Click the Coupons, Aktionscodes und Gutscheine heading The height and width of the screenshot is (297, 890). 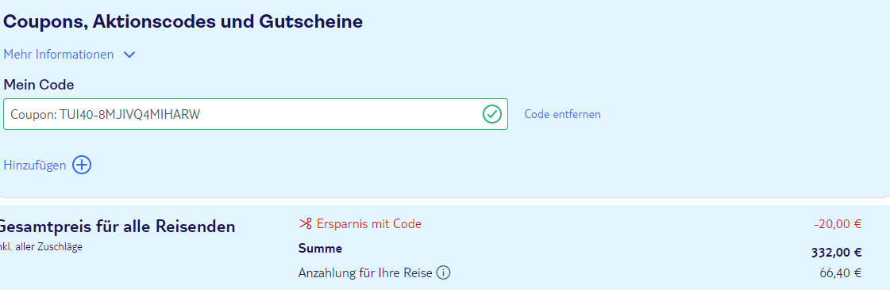183,22
